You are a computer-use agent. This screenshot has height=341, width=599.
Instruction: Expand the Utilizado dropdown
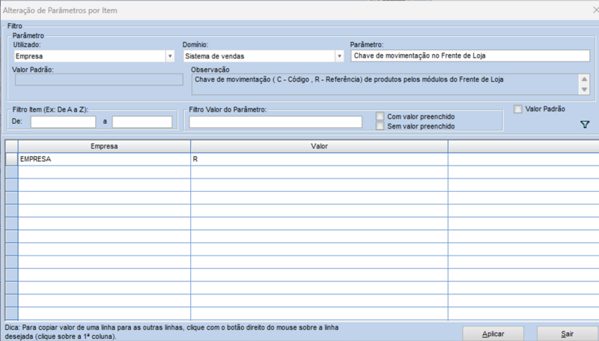tap(169, 56)
